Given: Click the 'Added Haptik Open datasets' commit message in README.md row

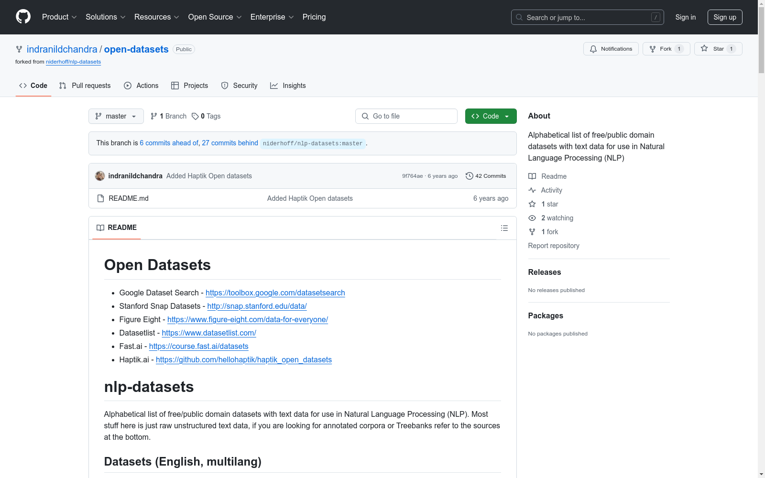Looking at the screenshot, I should [310, 198].
